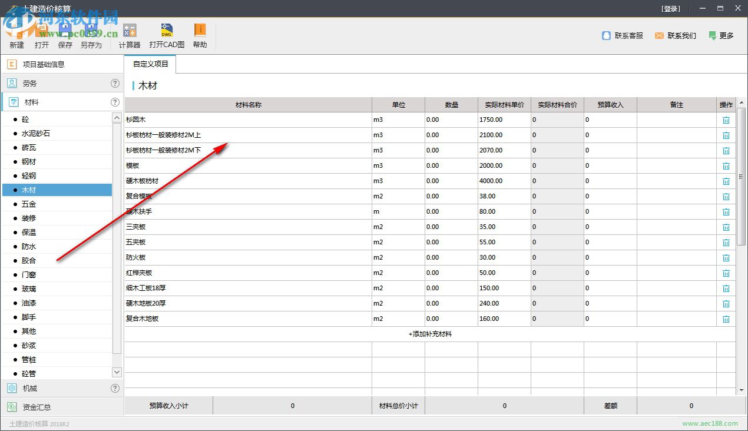748x431 pixels.
Task: Expand the 机械 section in sidebar
Action: click(x=29, y=389)
